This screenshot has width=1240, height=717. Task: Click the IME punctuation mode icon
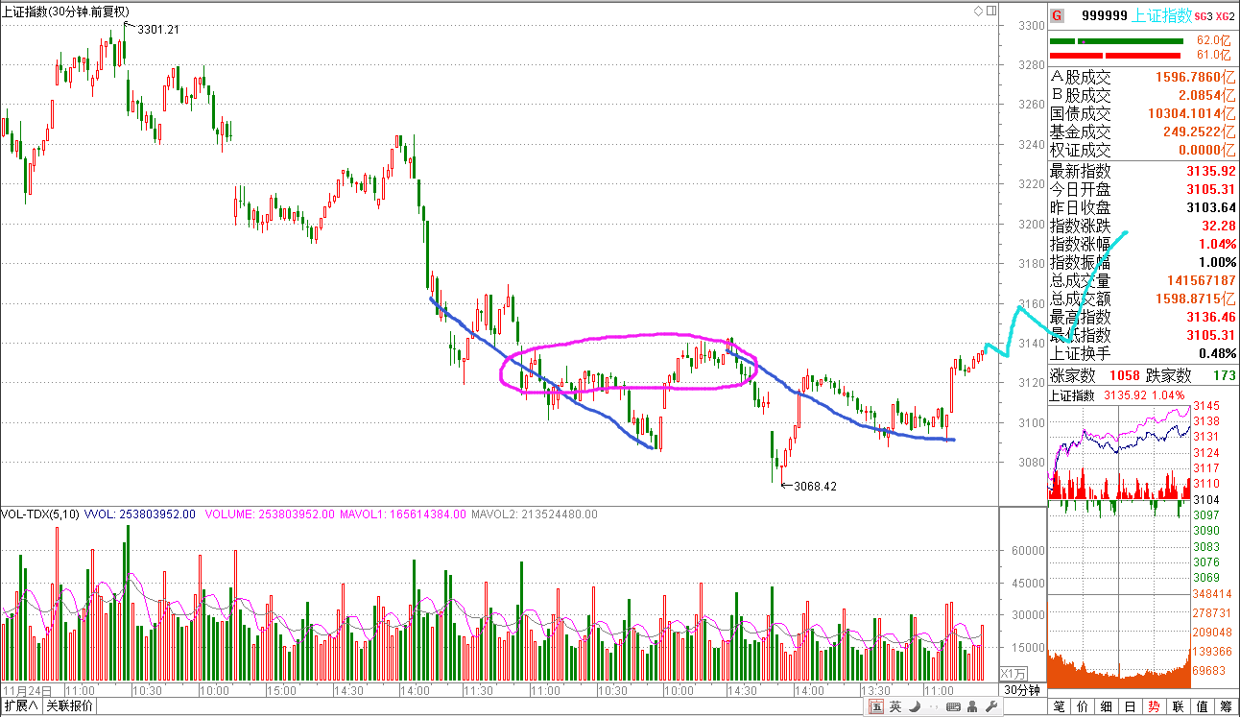click(x=932, y=707)
